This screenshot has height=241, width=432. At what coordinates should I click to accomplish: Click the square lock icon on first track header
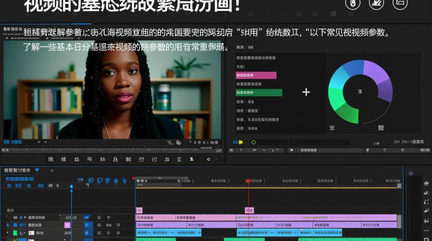(99, 218)
